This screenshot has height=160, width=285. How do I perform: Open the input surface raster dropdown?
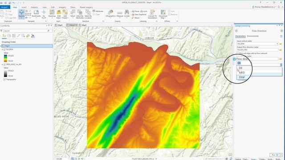click(277, 44)
